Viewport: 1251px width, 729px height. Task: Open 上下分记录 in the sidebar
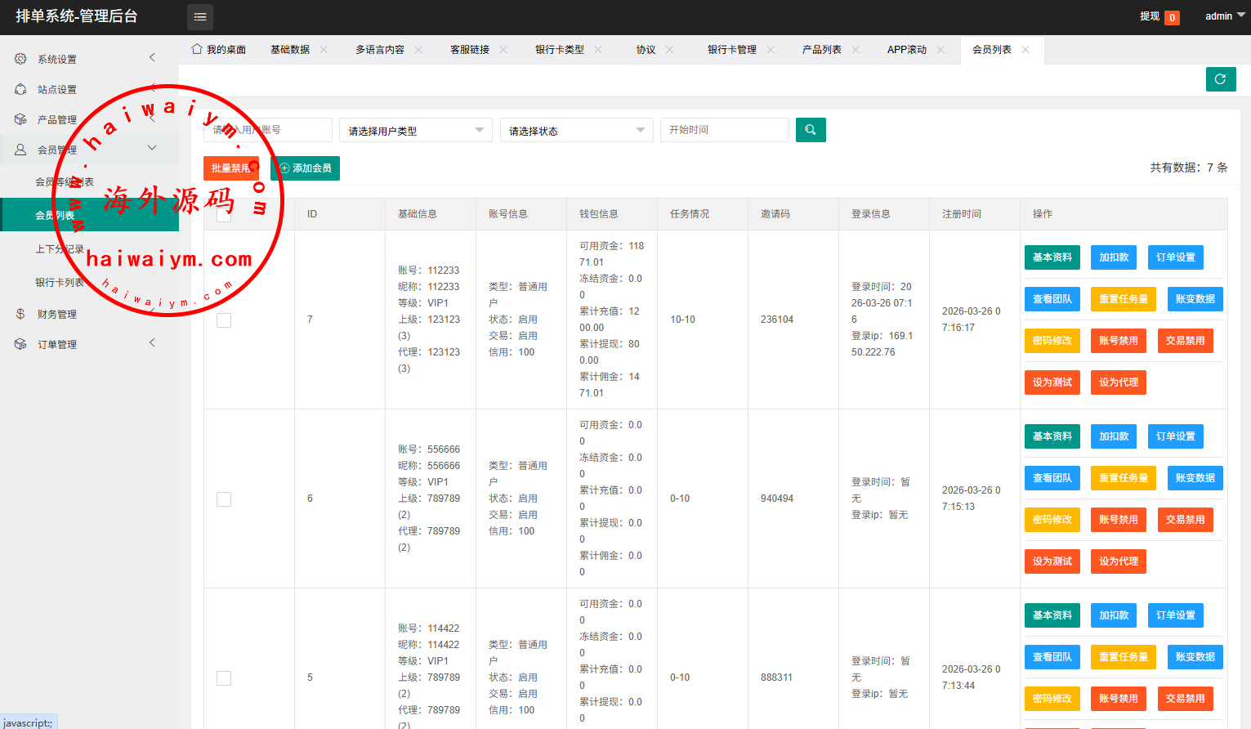[x=60, y=249]
